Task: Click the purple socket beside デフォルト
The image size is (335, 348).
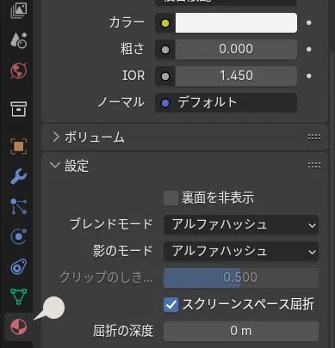Action: point(165,103)
